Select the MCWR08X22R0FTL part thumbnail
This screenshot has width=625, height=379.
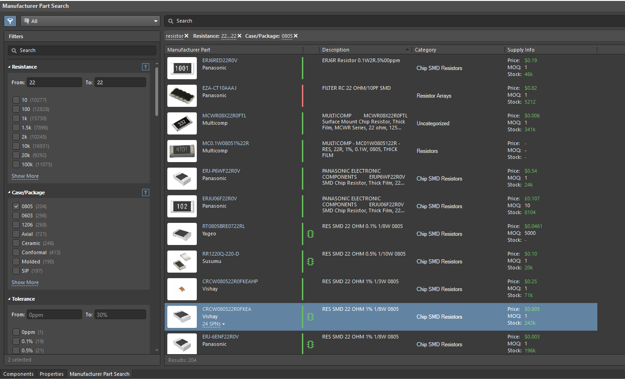pyautogui.click(x=182, y=123)
